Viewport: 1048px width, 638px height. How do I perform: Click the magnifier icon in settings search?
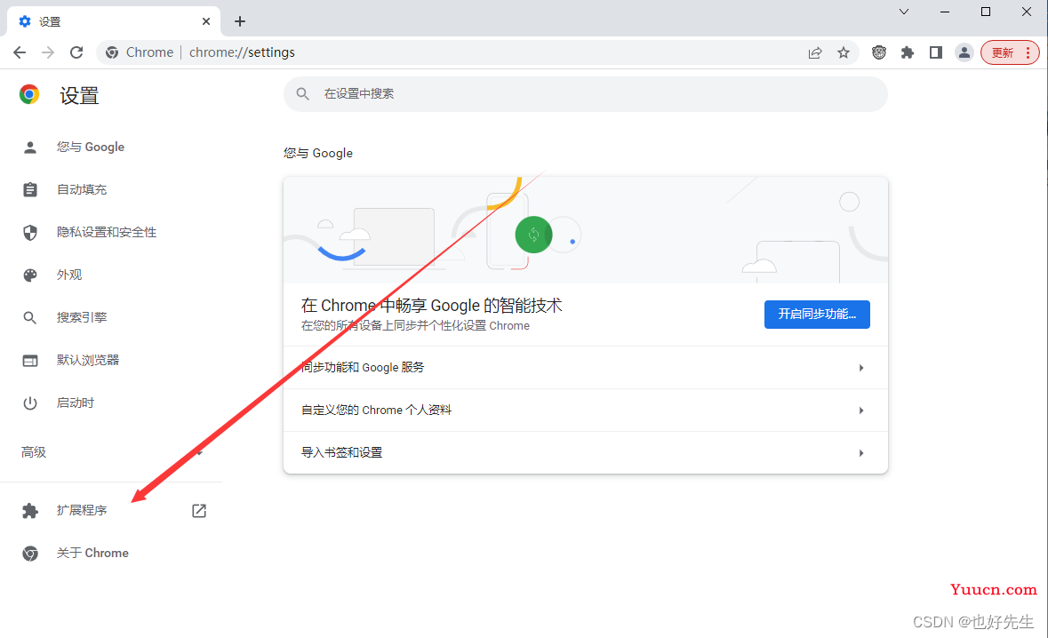click(303, 94)
